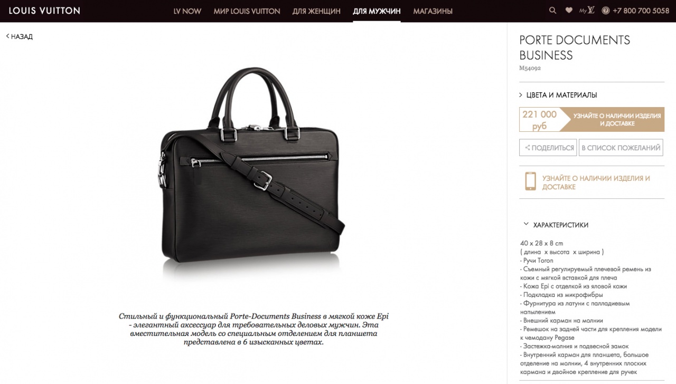This screenshot has width=676, height=384.
Task: Click the phone icon beside +7 800 number
Action: point(605,11)
